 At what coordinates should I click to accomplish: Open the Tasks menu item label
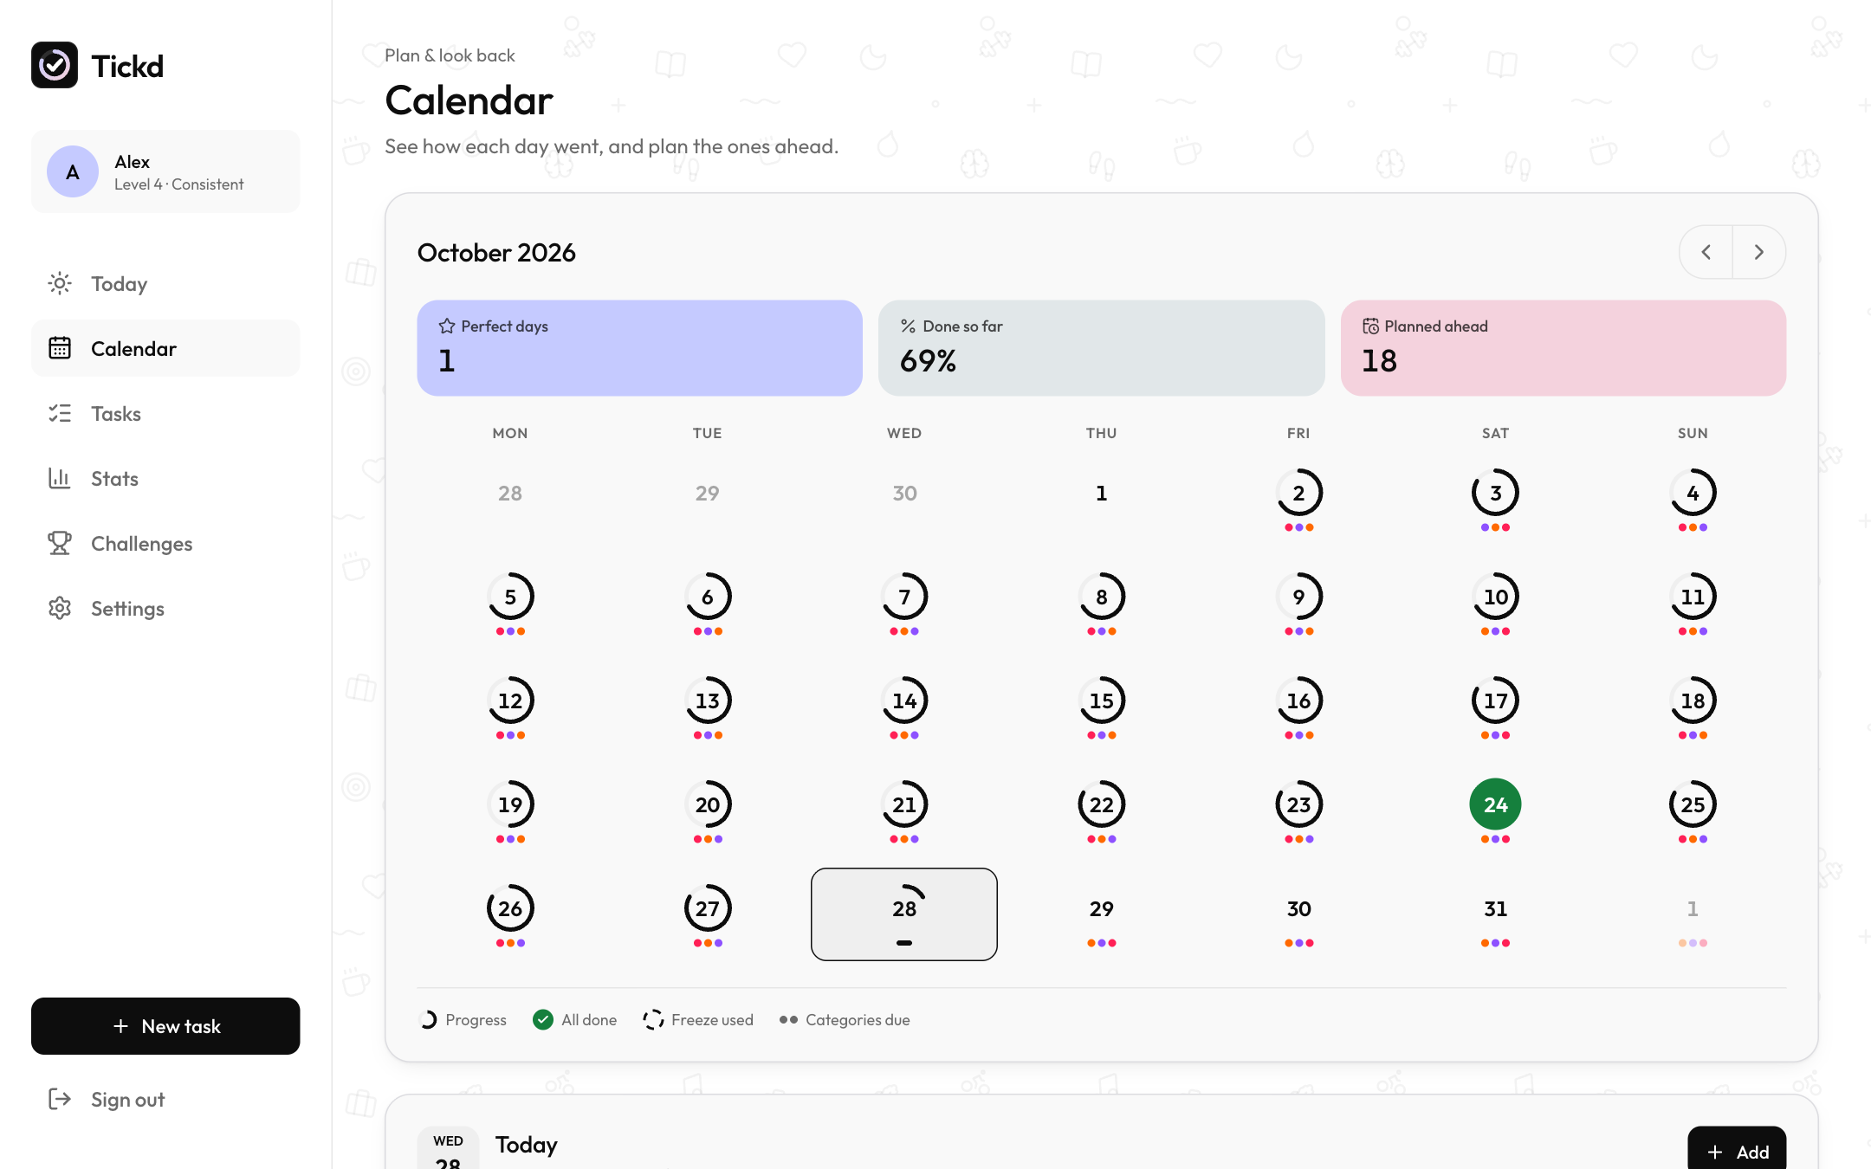116,413
